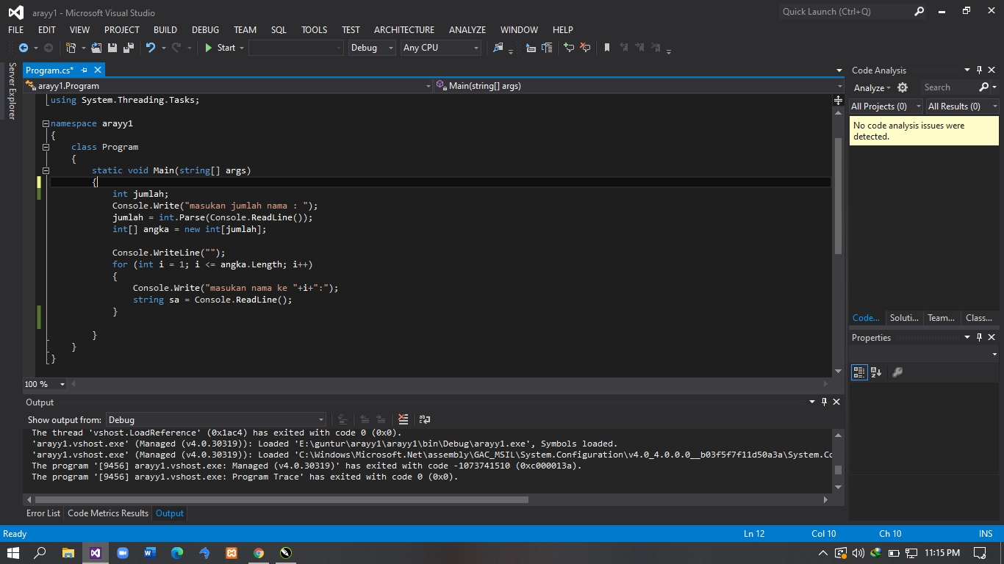Screen dimensions: 1004x564
Task: Click the Undo toolbar arrow
Action: click(x=151, y=48)
